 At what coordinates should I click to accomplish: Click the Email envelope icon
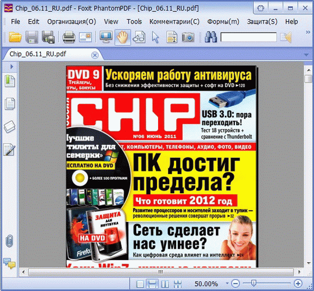click(85, 37)
